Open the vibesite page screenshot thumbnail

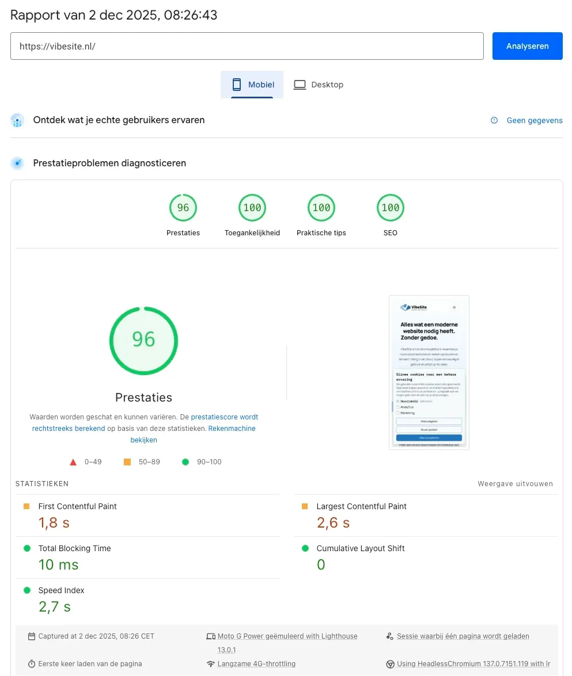coord(429,372)
